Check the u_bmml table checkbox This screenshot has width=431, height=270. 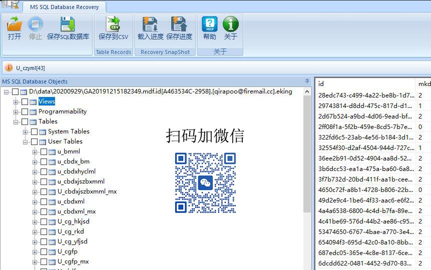tap(44, 152)
